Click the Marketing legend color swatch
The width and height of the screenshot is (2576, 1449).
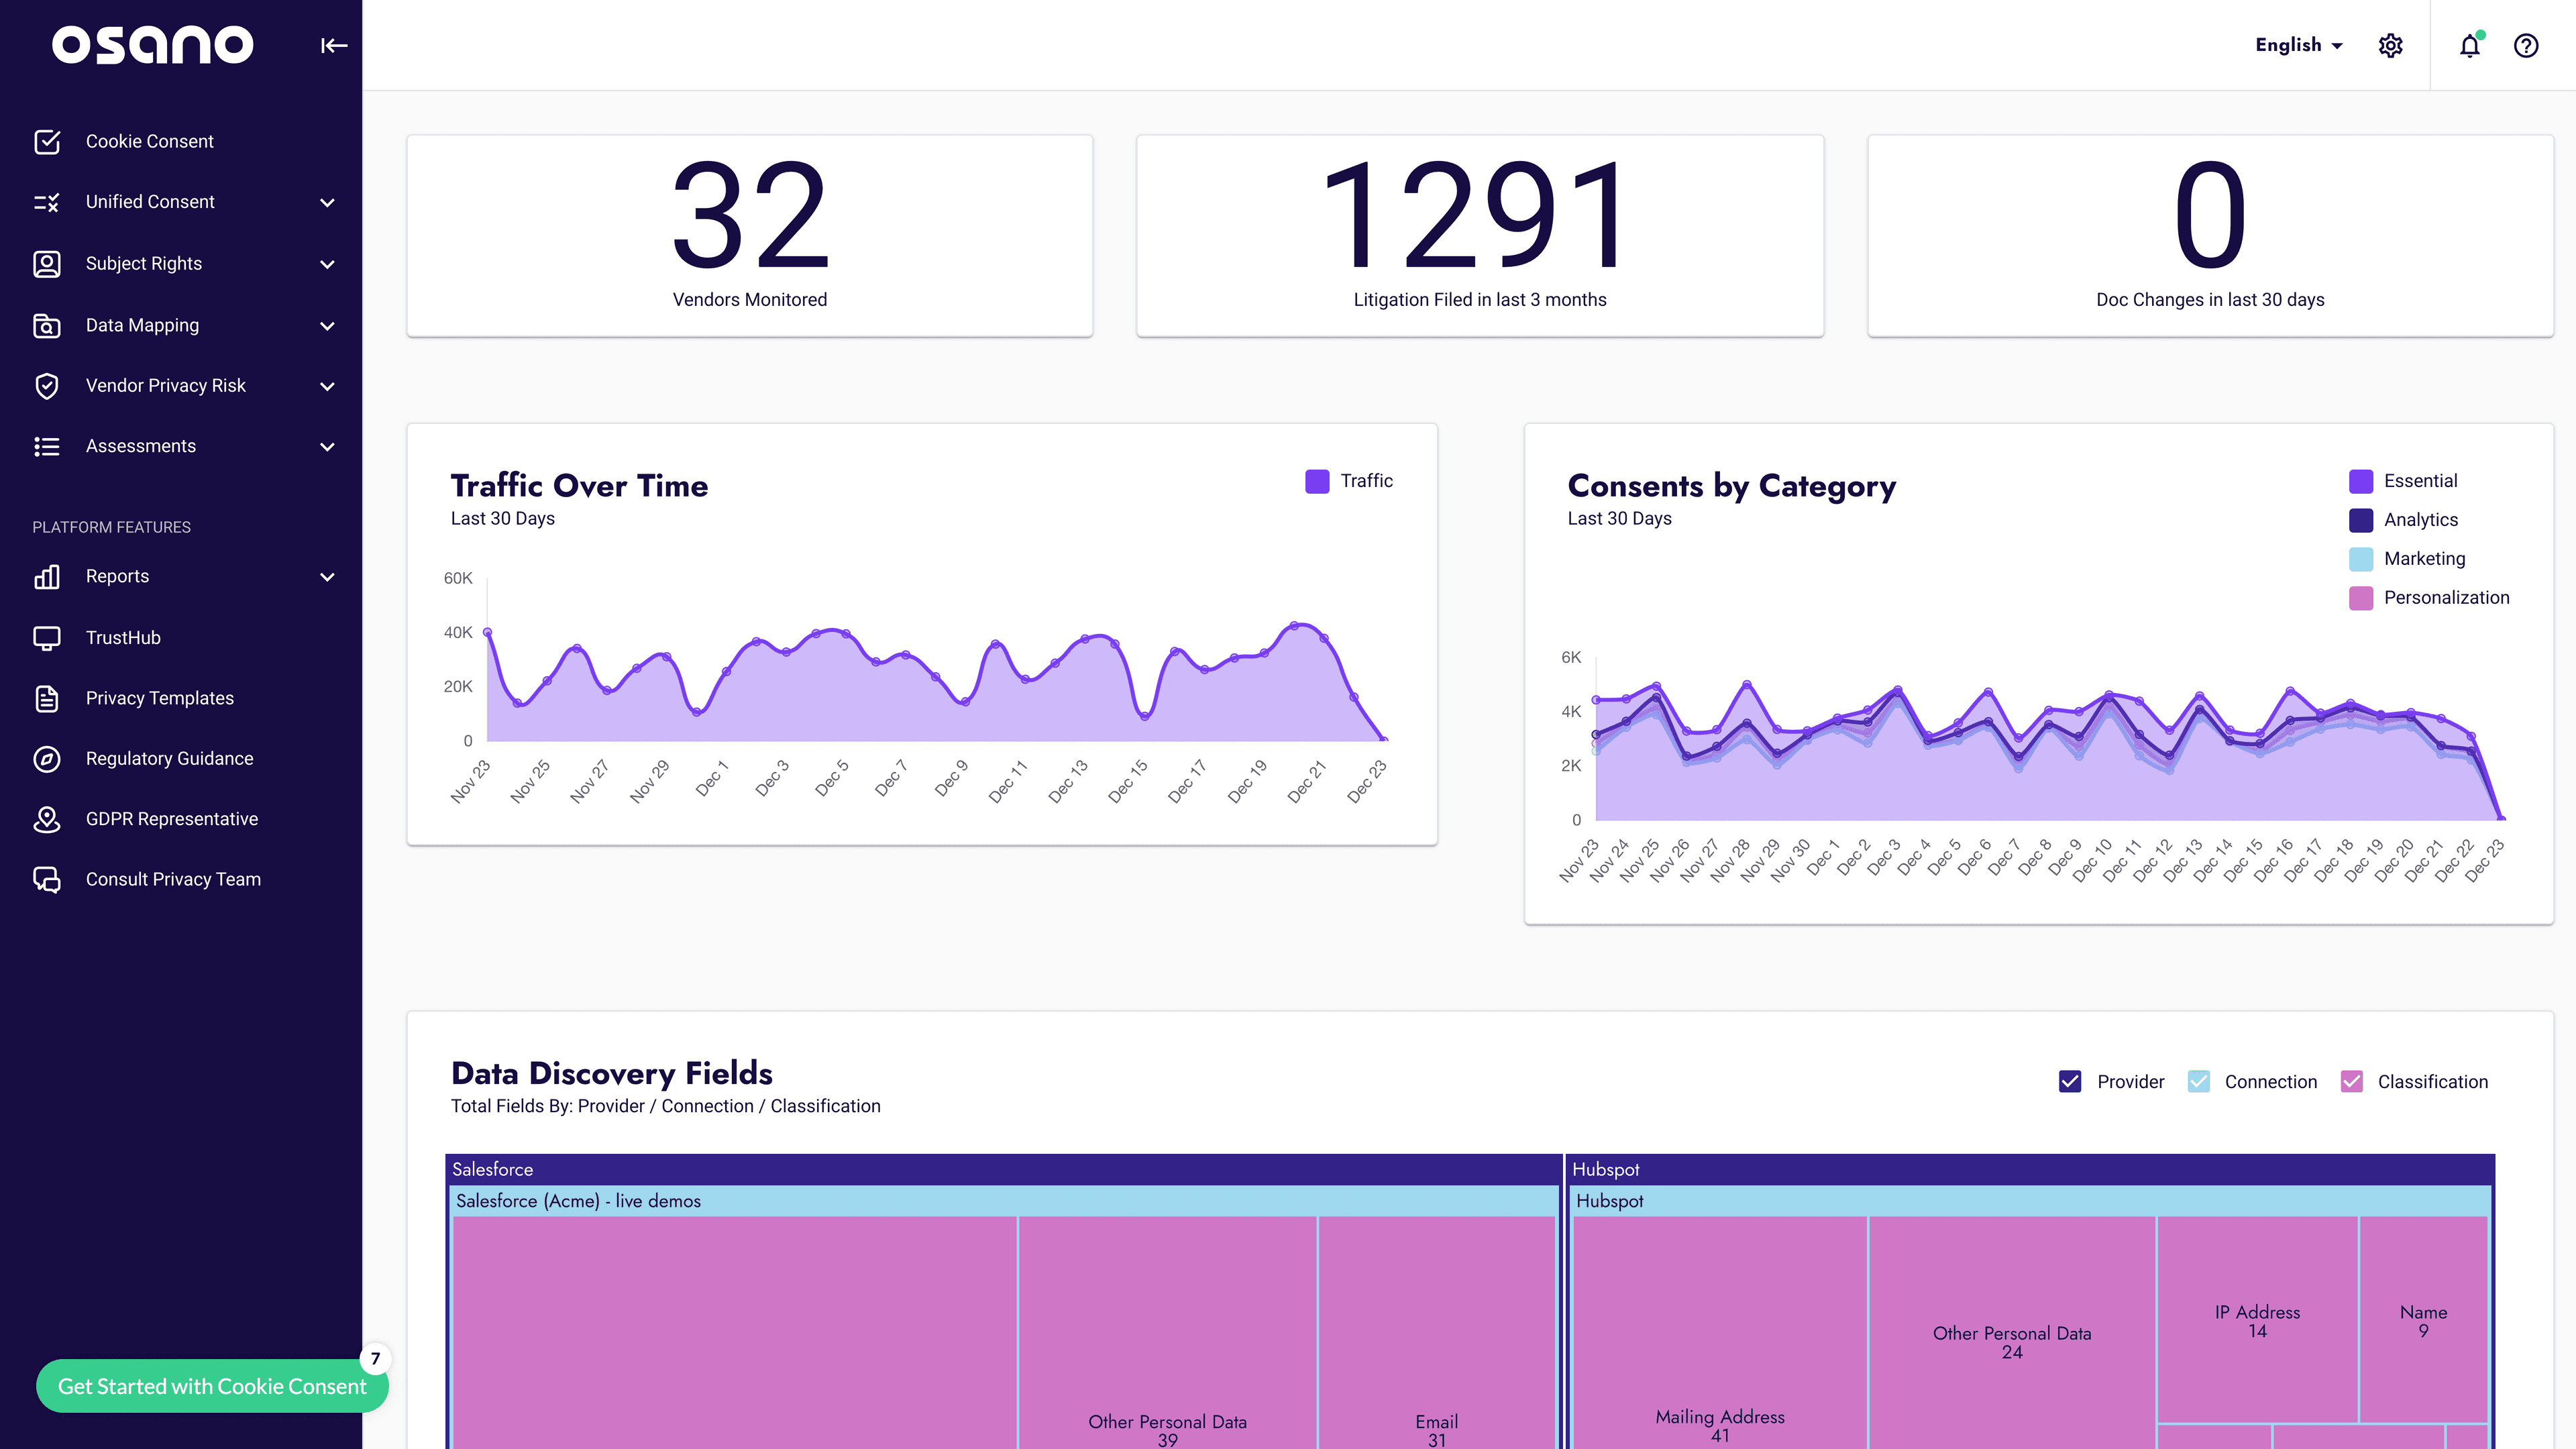pyautogui.click(x=2361, y=559)
